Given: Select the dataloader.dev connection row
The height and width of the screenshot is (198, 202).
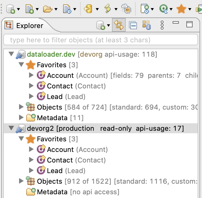Looking at the screenshot, I should click(101, 54).
